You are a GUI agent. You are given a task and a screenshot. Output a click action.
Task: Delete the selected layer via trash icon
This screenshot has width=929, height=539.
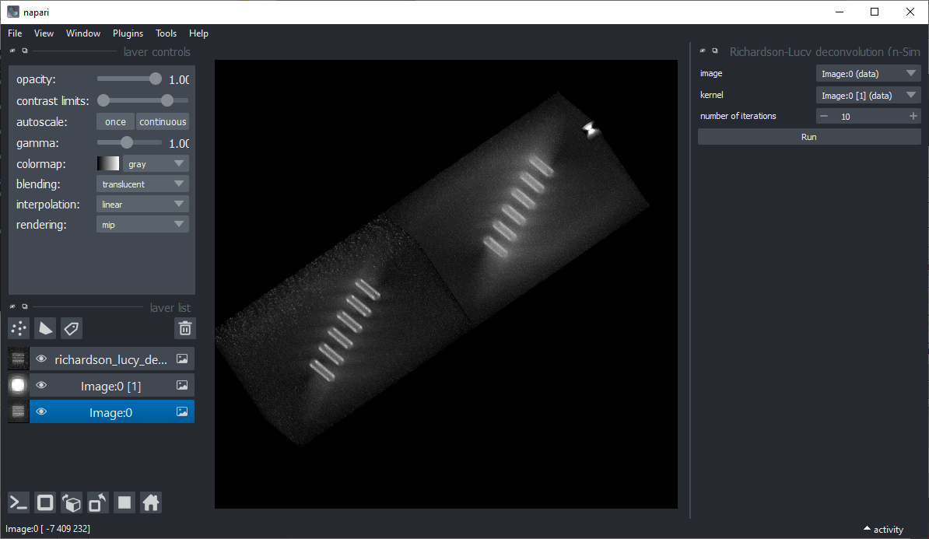[185, 328]
